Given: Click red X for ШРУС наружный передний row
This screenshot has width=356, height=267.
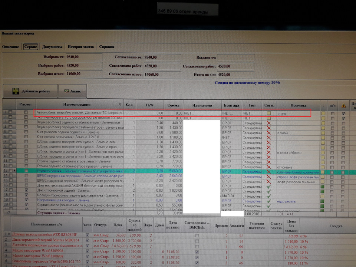Looking at the screenshot, I should pos(269,182).
